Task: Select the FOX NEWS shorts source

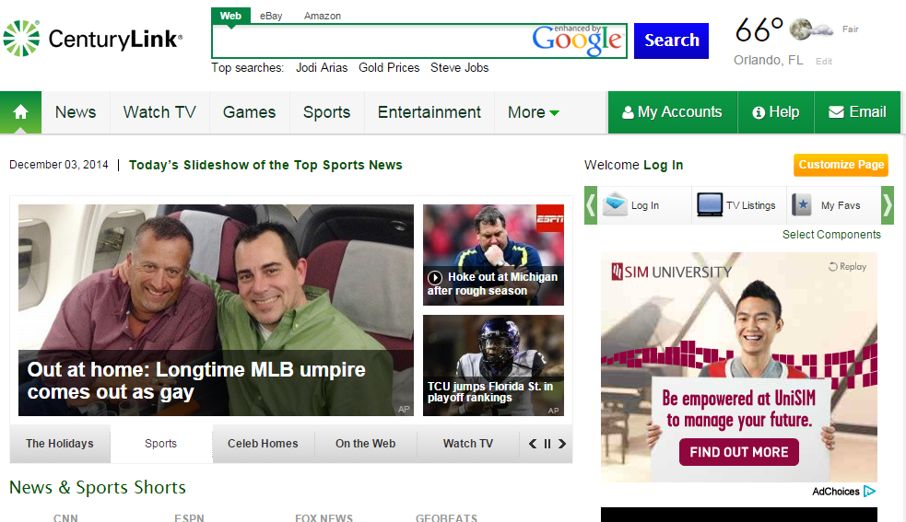Action: coord(324,517)
